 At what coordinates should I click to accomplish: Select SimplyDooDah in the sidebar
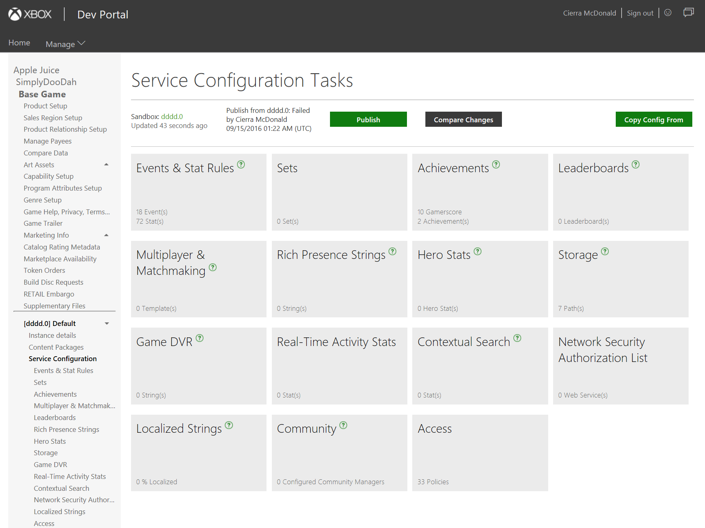pyautogui.click(x=46, y=82)
